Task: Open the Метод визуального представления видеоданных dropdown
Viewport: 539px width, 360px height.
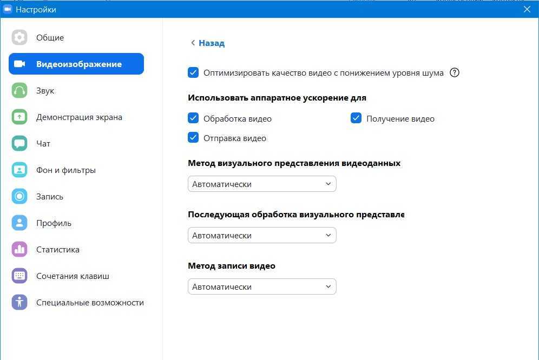Action: (x=262, y=184)
